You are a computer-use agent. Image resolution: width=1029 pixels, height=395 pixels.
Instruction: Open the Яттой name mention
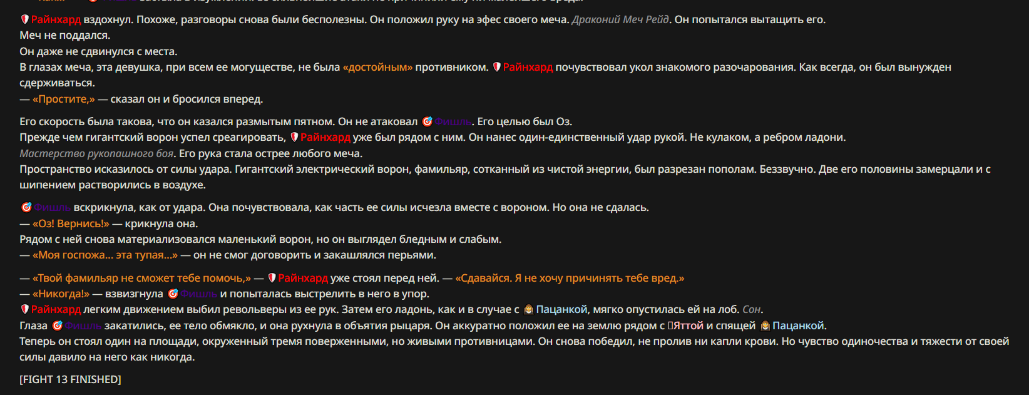click(686, 326)
